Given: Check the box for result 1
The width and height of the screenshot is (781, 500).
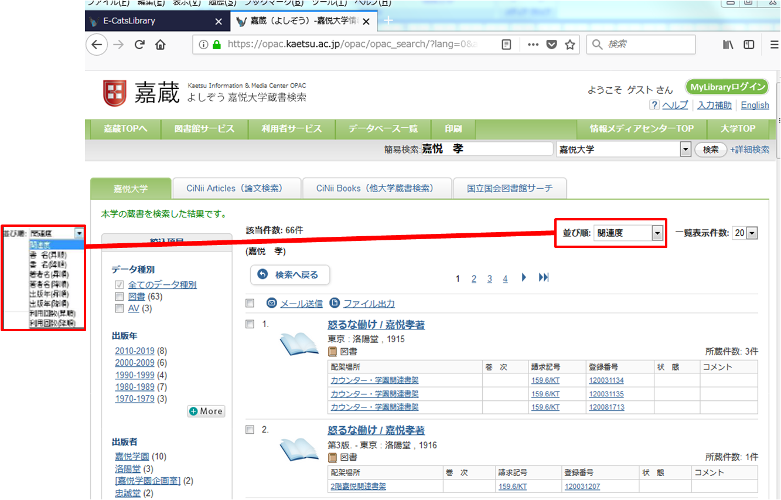Looking at the screenshot, I should (x=250, y=324).
